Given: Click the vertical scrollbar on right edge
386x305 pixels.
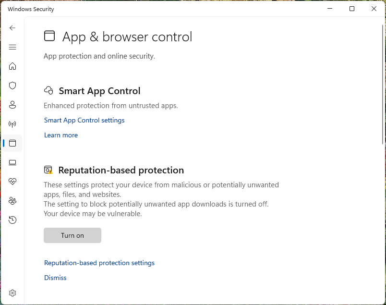Looking at the screenshot, I should [383, 82].
